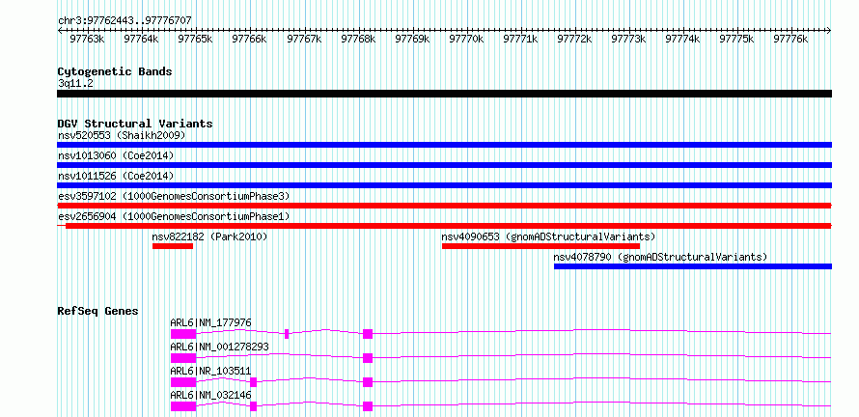
Task: Open variant label nsv1011526 (Coe2014)
Action: pos(116,176)
